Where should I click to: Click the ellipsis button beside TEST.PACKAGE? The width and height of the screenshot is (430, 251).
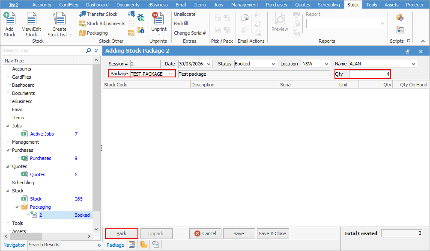(x=171, y=74)
